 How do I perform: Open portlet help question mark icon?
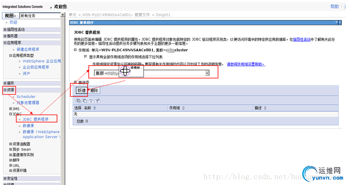tap(336, 22)
